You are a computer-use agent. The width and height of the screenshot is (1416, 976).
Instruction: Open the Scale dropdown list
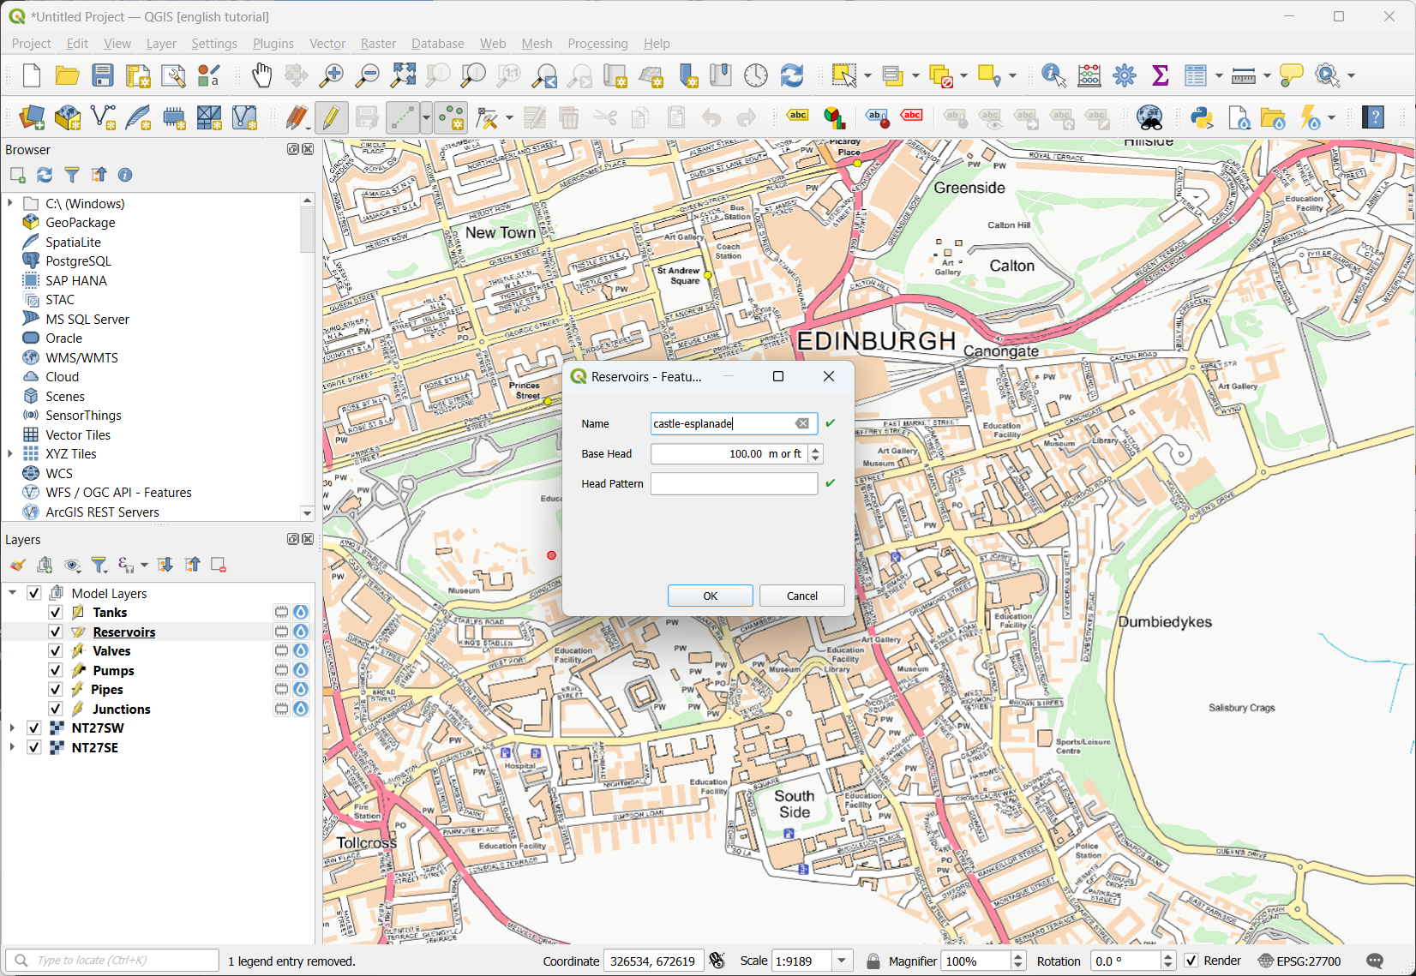tap(842, 961)
